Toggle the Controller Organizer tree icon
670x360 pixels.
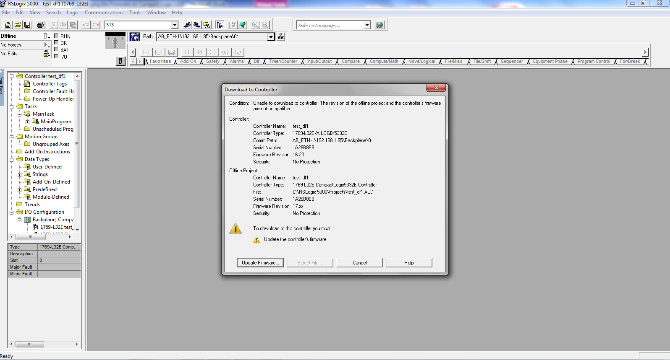(x=220, y=25)
